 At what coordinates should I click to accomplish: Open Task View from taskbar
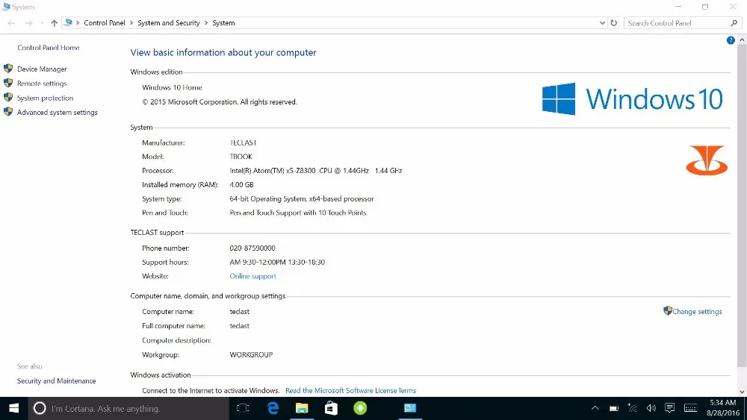point(243,408)
